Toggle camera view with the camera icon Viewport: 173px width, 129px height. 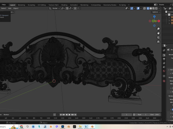click(x=158, y=37)
